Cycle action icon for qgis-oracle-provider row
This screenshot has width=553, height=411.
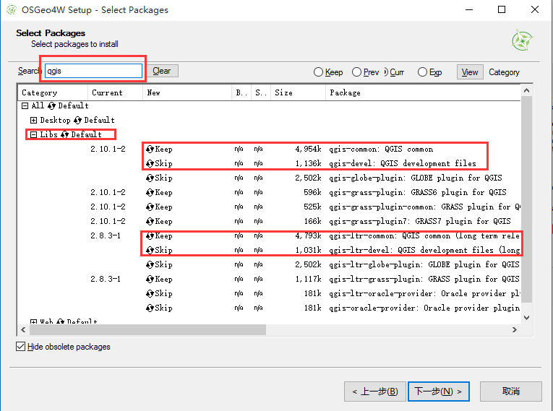coord(150,308)
